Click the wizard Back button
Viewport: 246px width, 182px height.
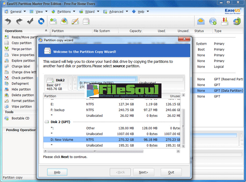[x=120, y=172]
